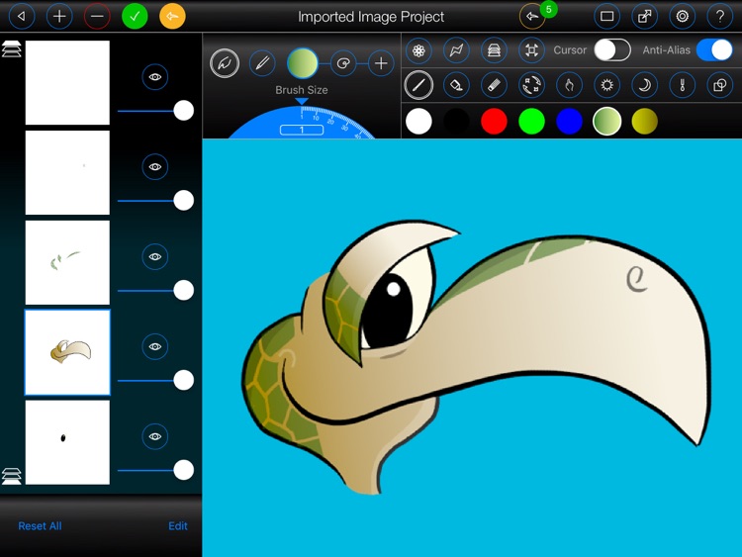The height and width of the screenshot is (557, 742).
Task: Select the paint bucket fill tool
Action: 456,85
